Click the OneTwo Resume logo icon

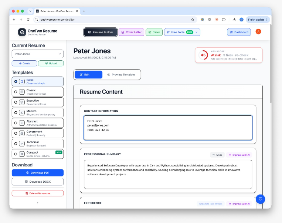tap(22, 32)
